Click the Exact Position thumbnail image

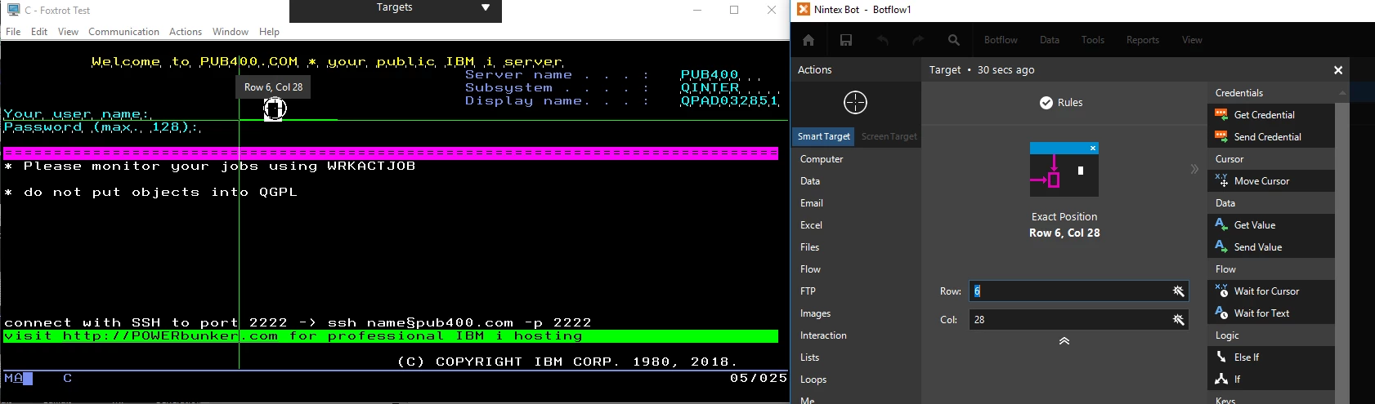(x=1064, y=169)
